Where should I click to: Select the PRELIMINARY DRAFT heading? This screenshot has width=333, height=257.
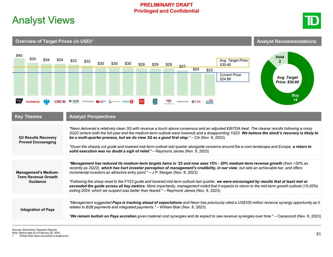(166, 5)
